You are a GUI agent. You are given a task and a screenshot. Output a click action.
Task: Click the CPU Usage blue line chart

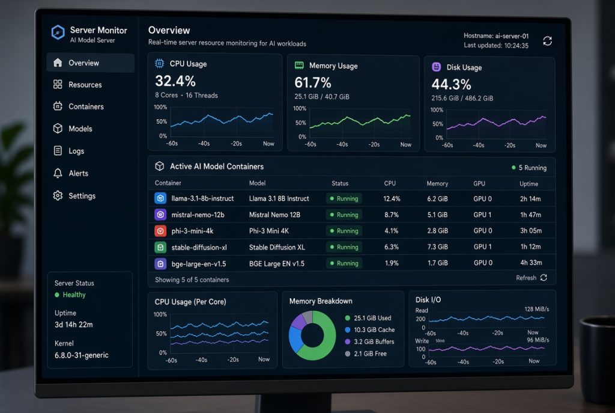pos(222,121)
